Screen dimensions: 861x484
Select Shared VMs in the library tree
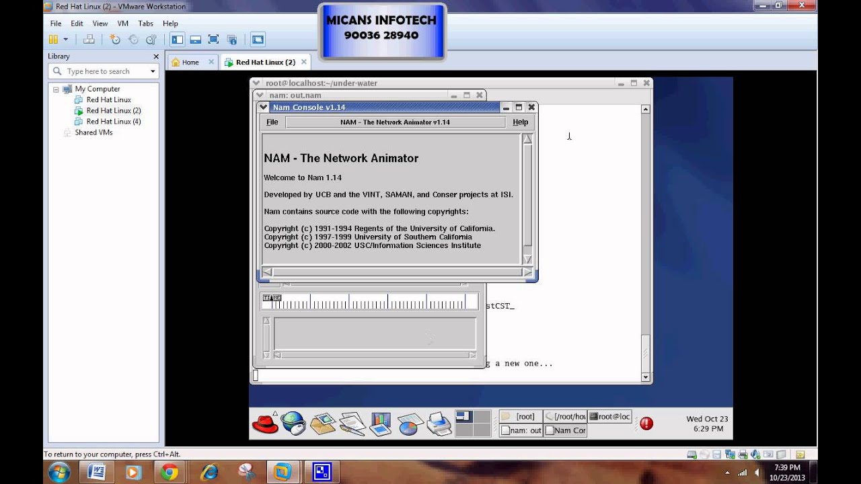tap(93, 132)
